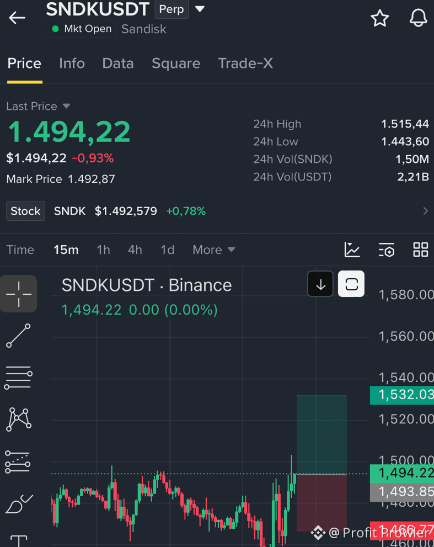Click the green 1,532.03 take-profit price label

pos(402,395)
